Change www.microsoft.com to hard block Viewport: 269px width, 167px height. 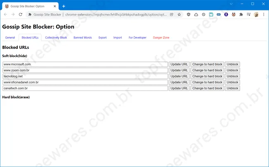[x=207, y=64]
